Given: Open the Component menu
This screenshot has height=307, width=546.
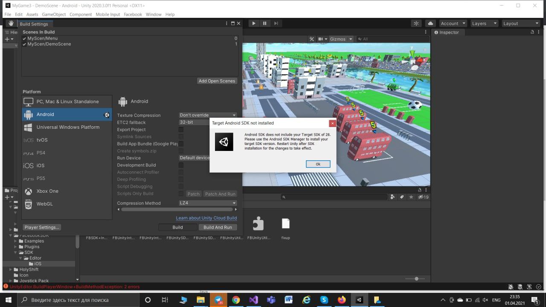Looking at the screenshot, I should point(81,14).
